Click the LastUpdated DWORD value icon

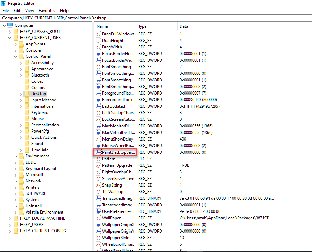99,106
